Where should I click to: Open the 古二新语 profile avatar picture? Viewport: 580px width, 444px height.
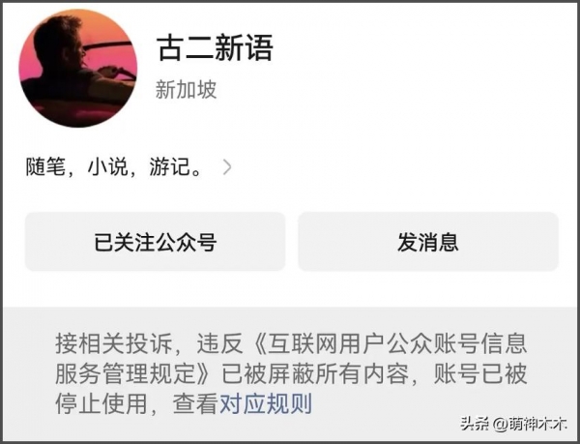click(x=78, y=68)
